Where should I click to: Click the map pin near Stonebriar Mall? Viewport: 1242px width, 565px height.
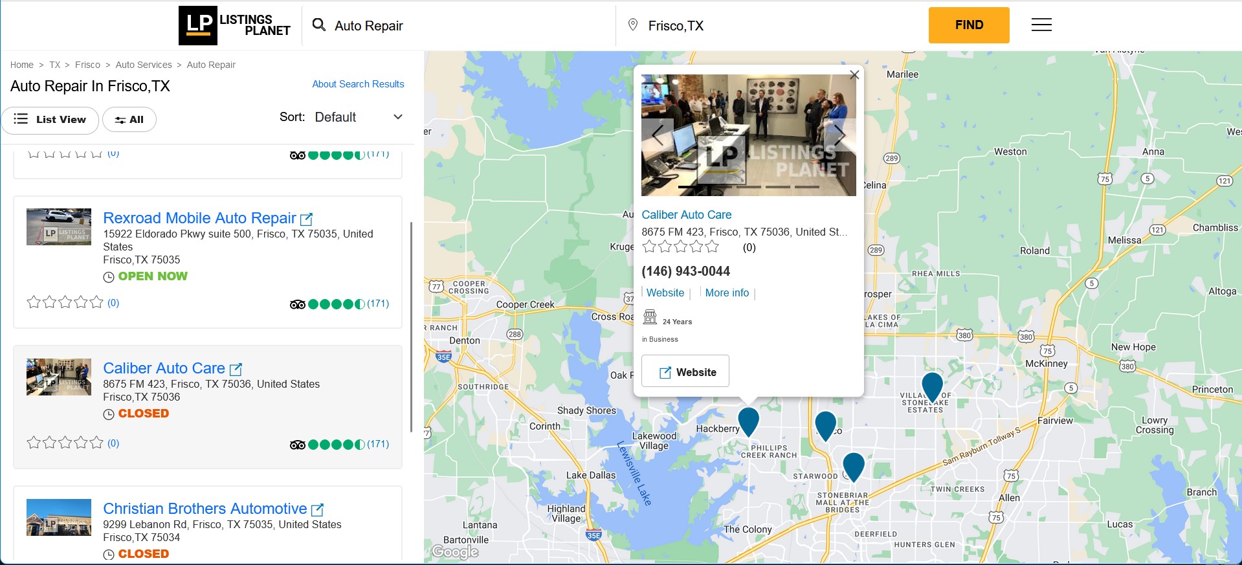(x=853, y=465)
